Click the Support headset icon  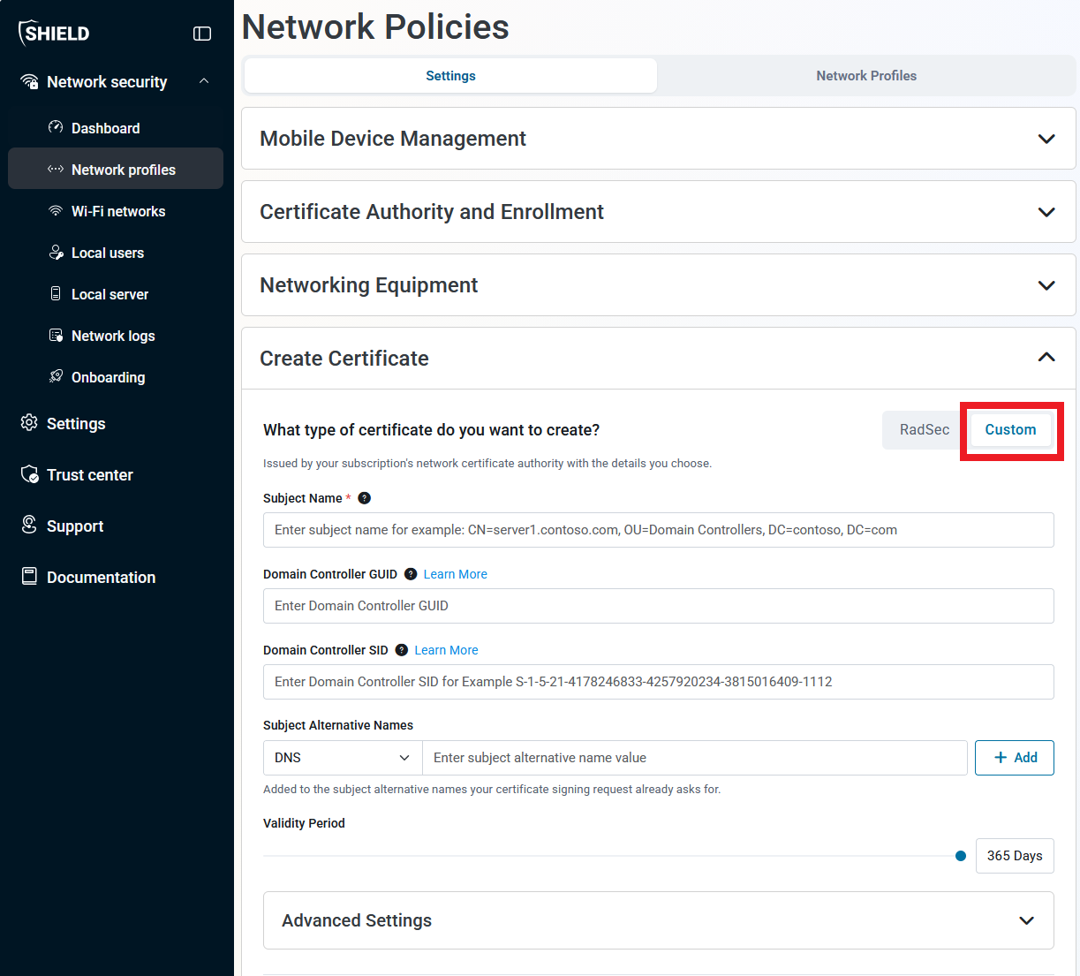(x=29, y=525)
